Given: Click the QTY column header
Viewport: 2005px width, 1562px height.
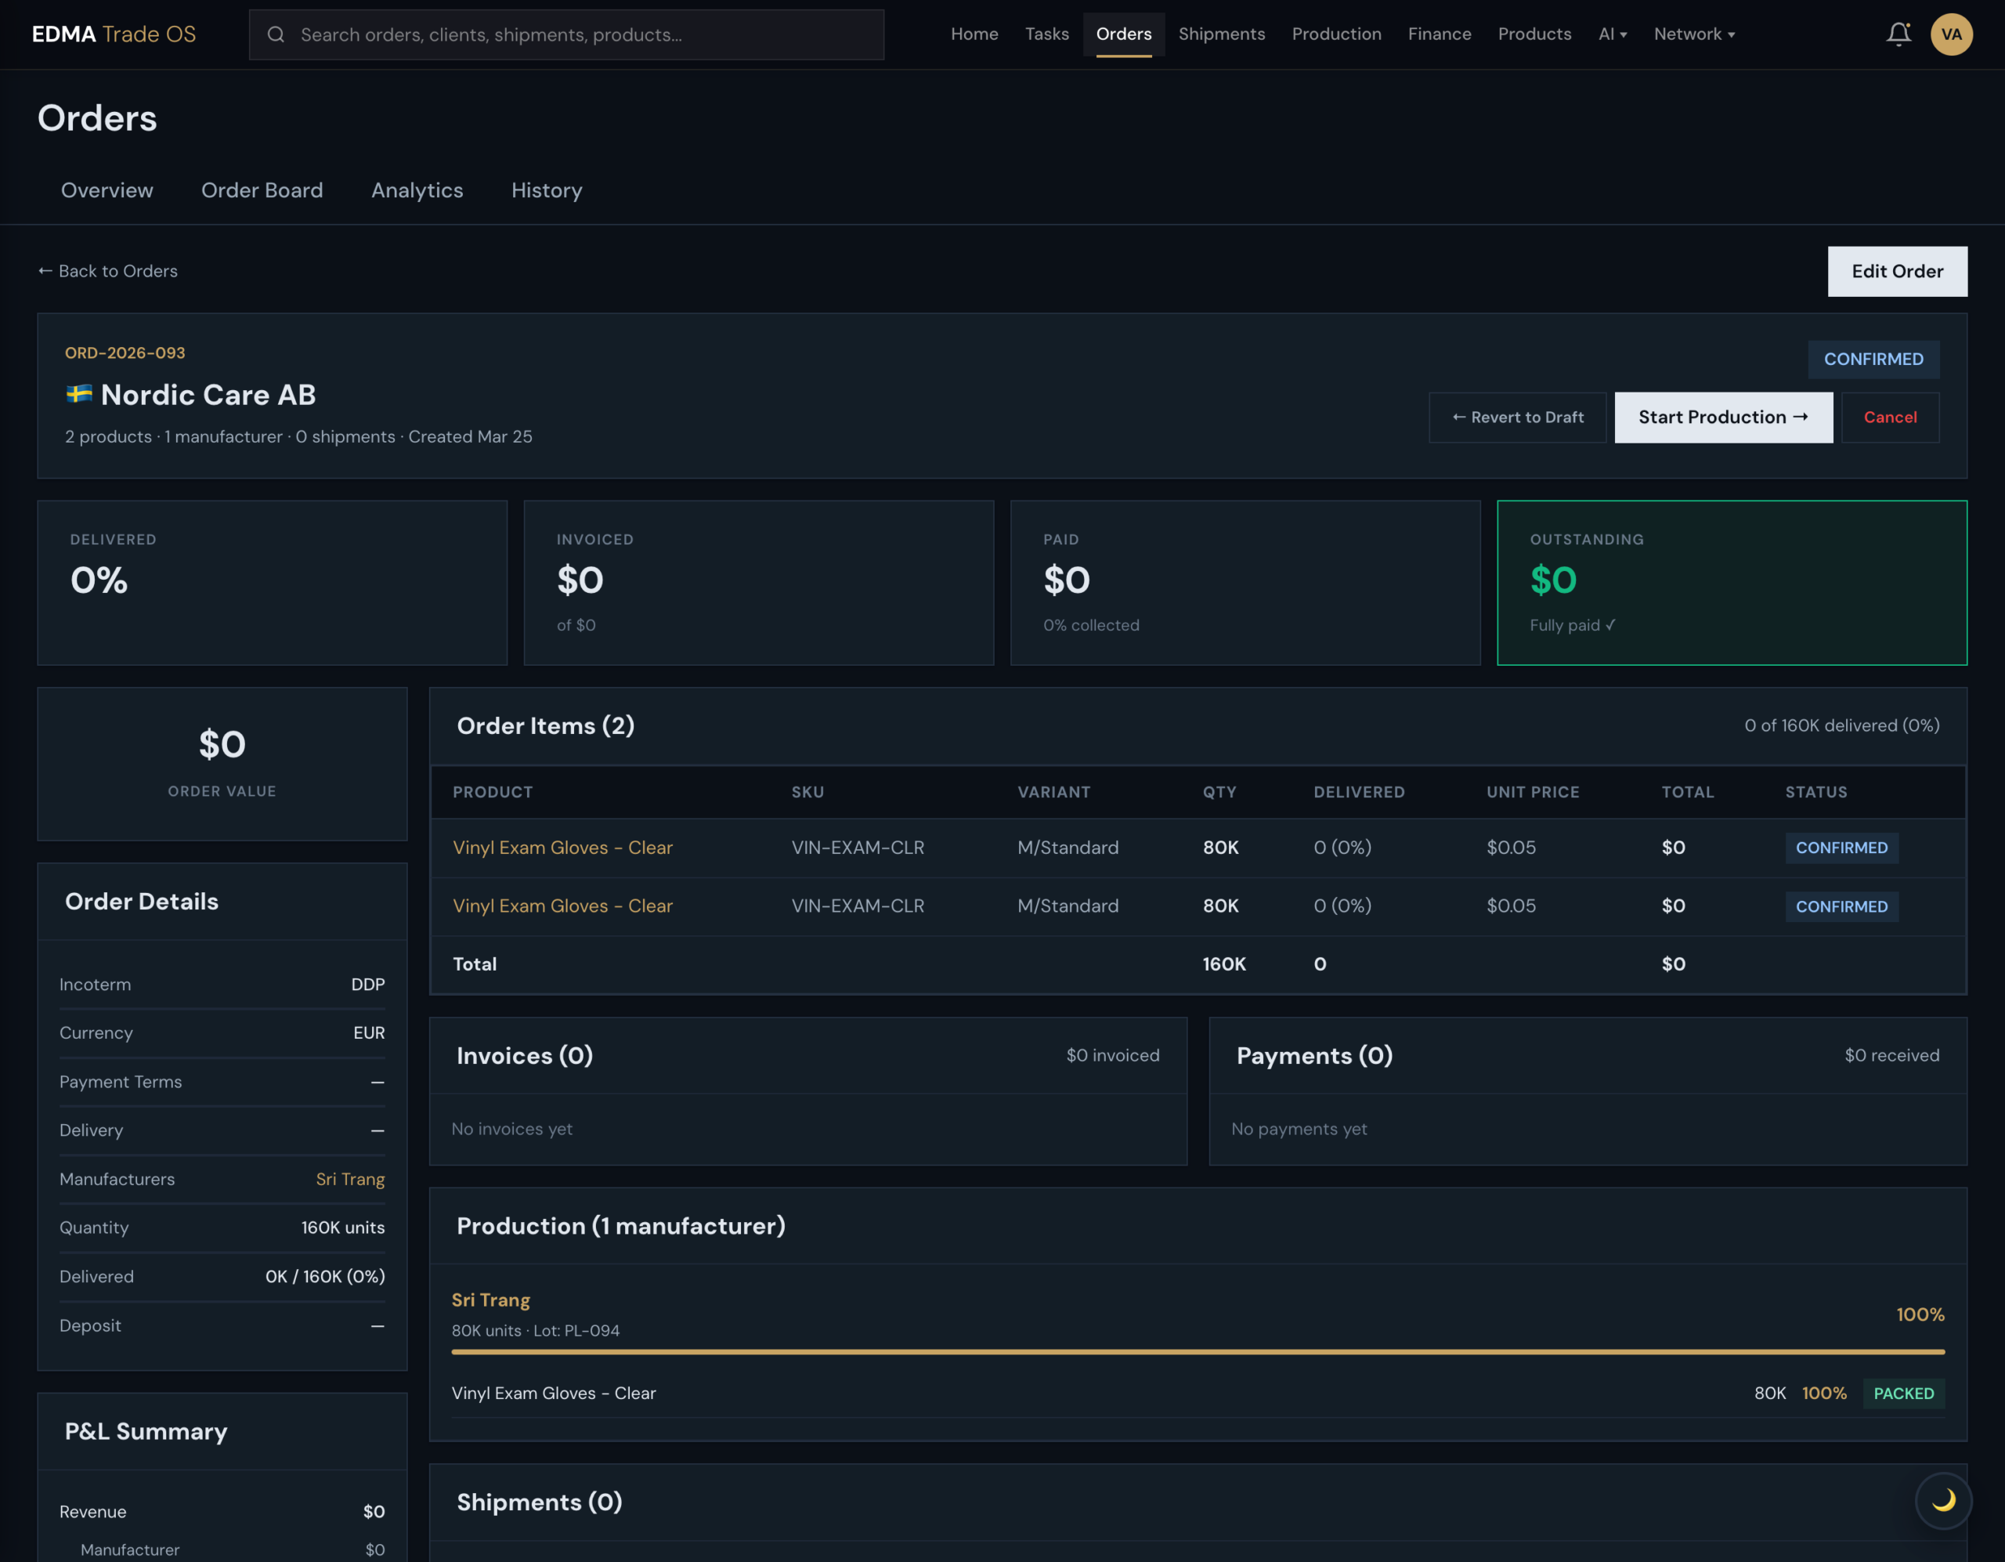Looking at the screenshot, I should tap(1219, 791).
